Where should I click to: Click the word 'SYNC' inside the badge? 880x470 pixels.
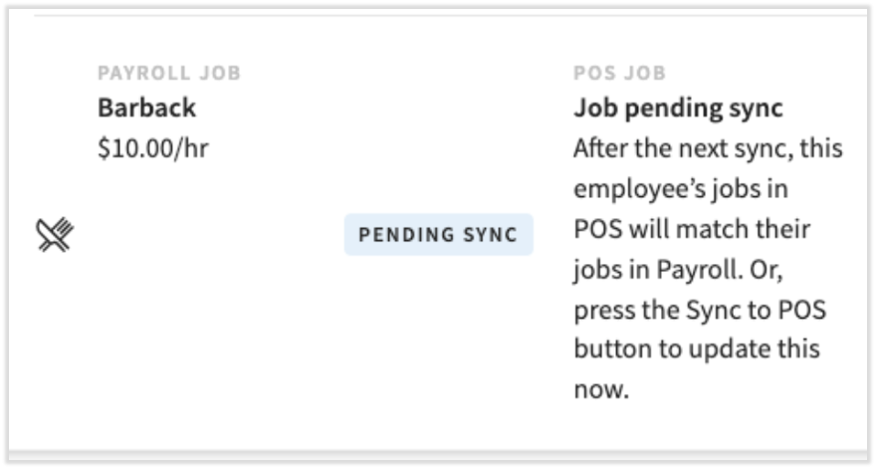pyautogui.click(x=489, y=235)
